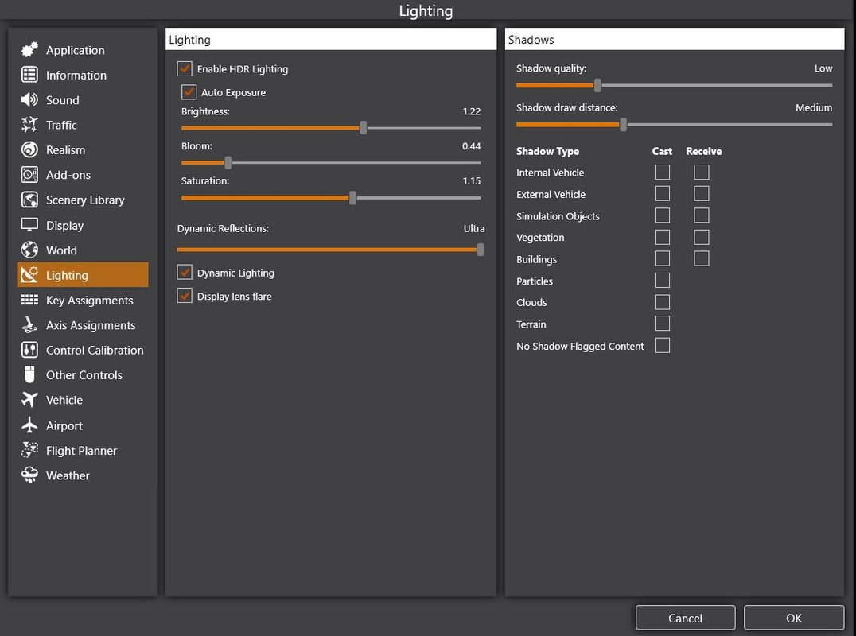Enable Internal Vehicle cast shadow

coord(662,173)
